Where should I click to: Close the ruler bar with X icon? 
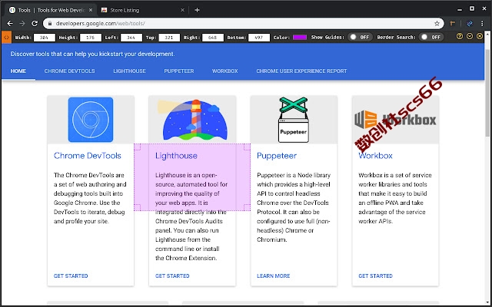pyautogui.click(x=480, y=37)
